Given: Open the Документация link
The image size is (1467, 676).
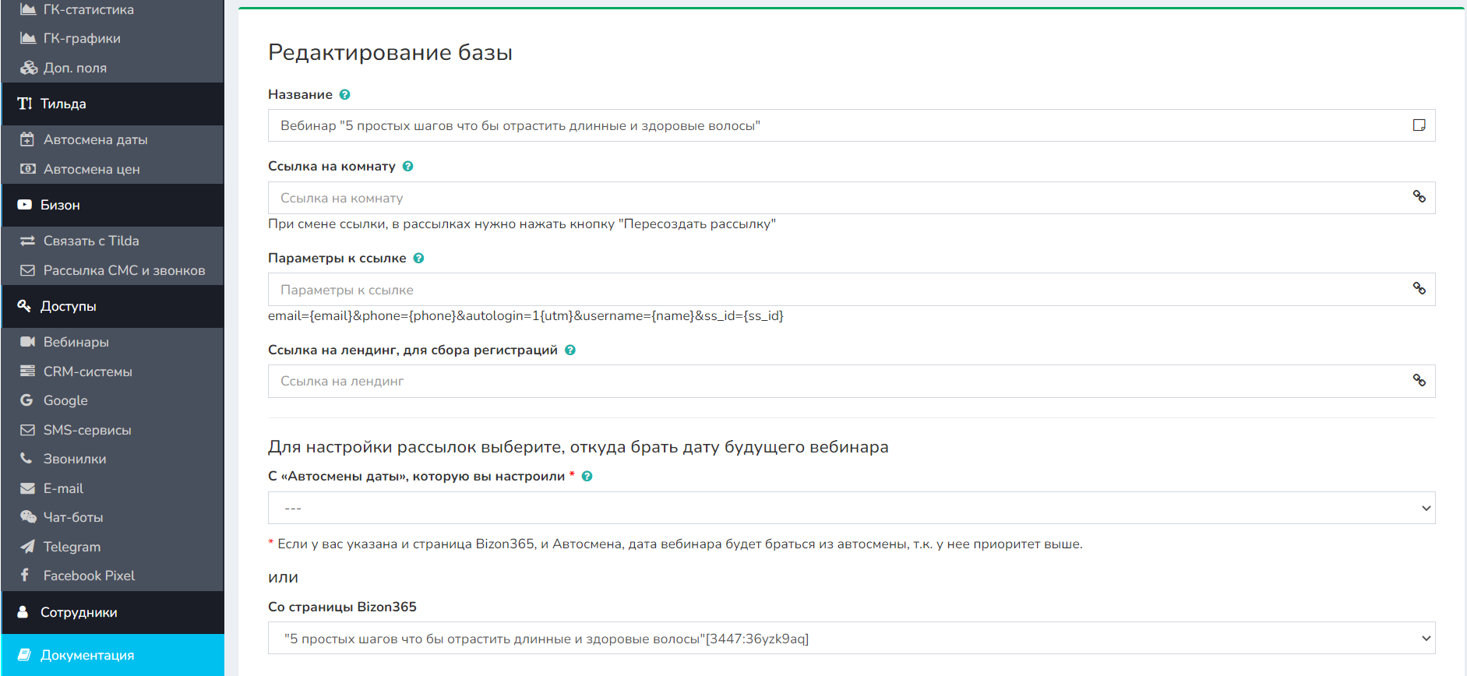Looking at the screenshot, I should [x=87, y=655].
